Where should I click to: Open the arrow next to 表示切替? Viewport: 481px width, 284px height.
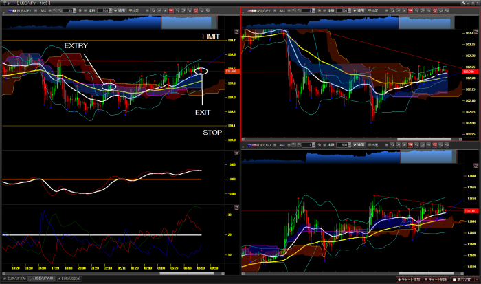pos(477,279)
